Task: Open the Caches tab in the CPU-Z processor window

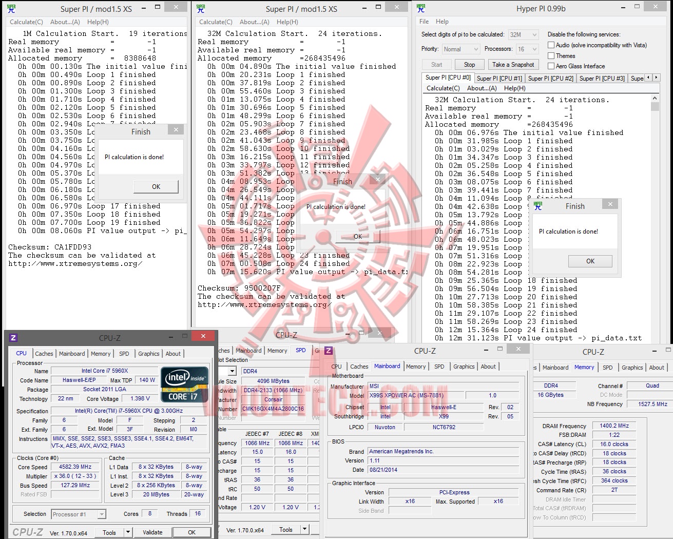Action: 44,354
